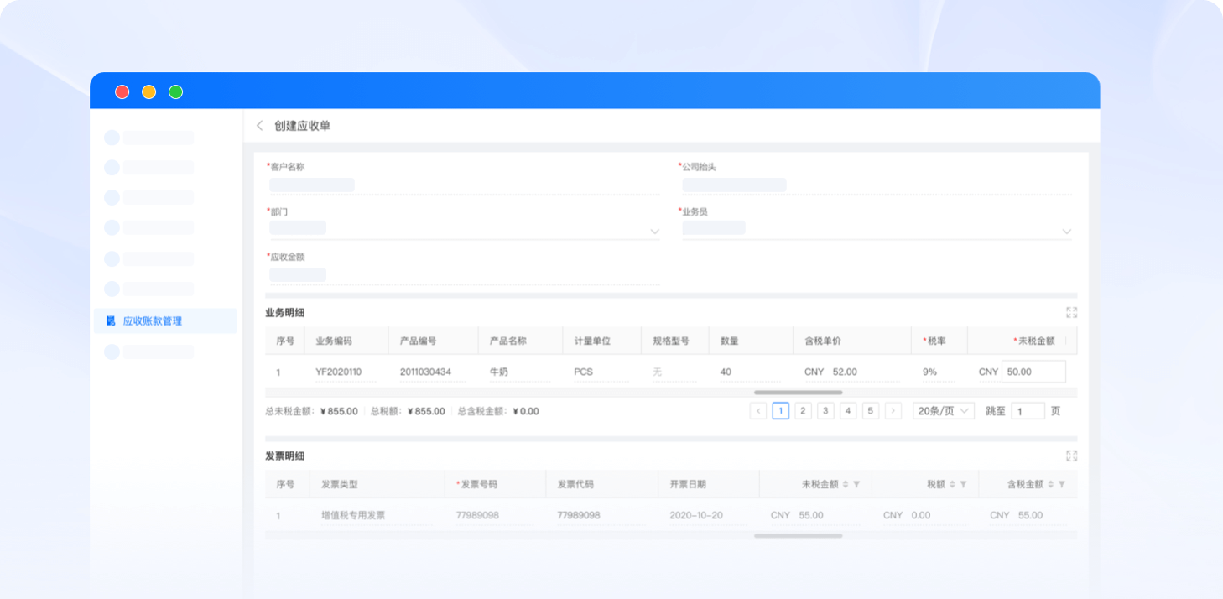The width and height of the screenshot is (1223, 599).
Task: Expand the 业务明细 table to fullscreen
Action: tap(1071, 312)
